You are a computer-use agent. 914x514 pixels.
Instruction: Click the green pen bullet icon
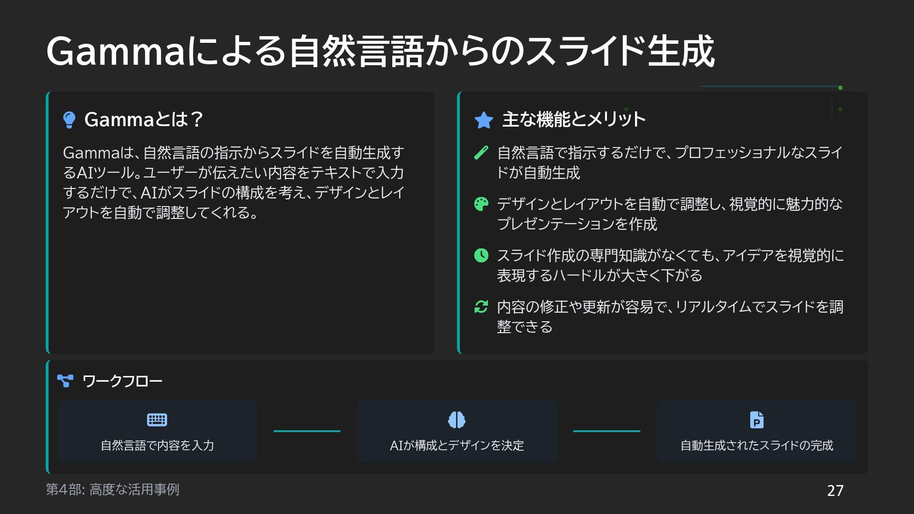[x=481, y=153]
